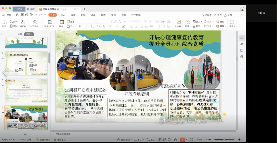Open the shapes (形状) tool
This screenshot has height=143, width=277.
187,22
